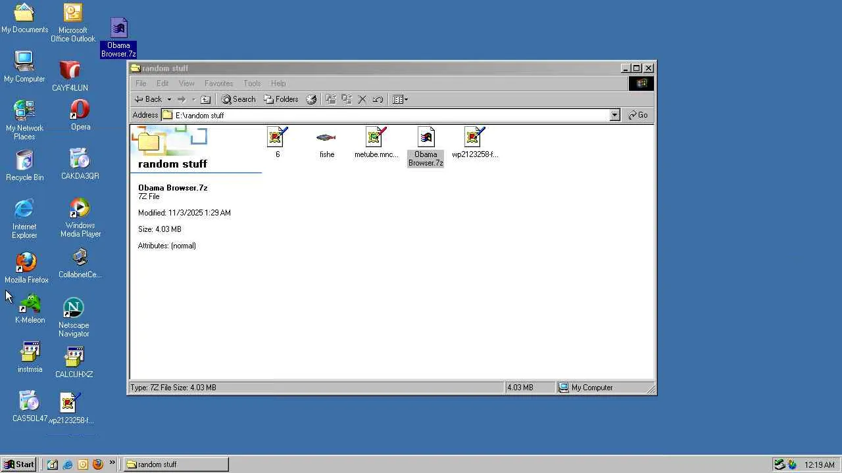Open the Help menu
Viewport: 842px width, 473px height.
tap(278, 83)
